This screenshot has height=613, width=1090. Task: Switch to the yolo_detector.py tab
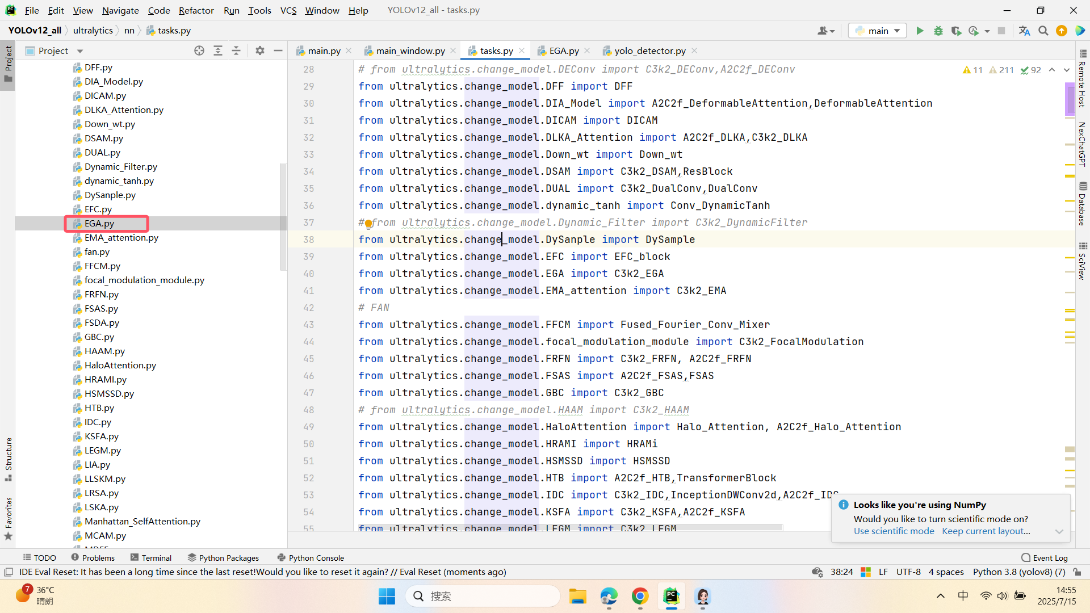pos(649,51)
